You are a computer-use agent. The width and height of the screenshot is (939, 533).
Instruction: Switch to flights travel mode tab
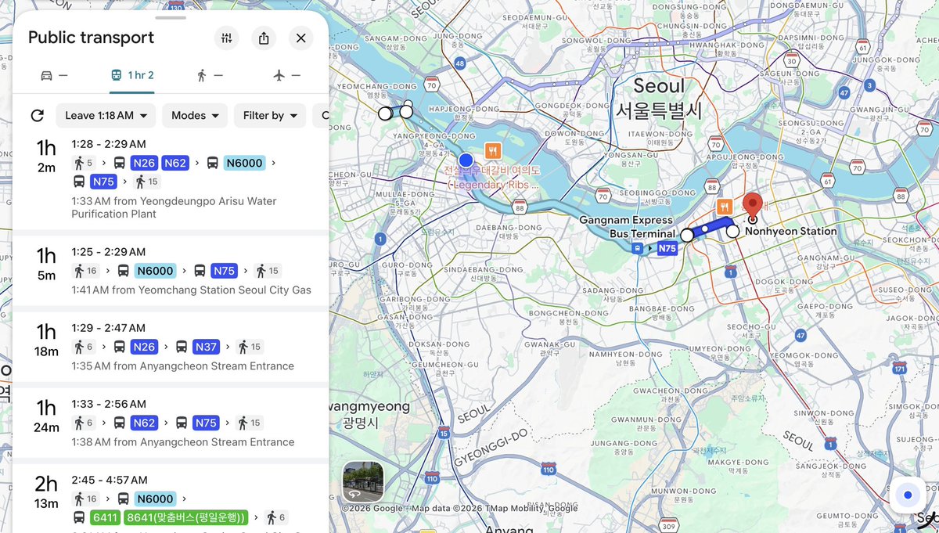(287, 75)
